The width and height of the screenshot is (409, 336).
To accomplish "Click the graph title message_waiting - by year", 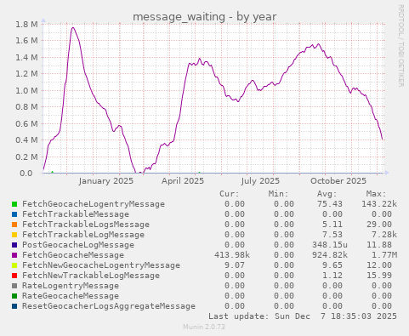I will coord(204,17).
